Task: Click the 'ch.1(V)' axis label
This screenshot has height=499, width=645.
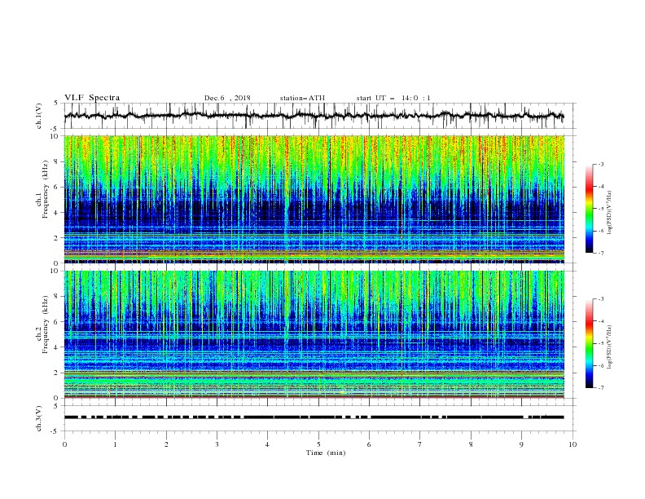Action: [39, 116]
